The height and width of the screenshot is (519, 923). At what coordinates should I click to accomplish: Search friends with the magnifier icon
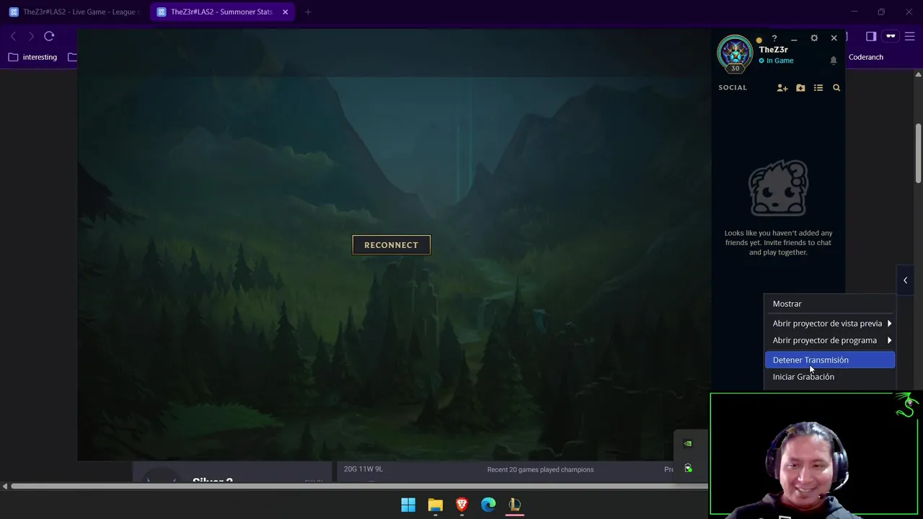click(x=836, y=88)
